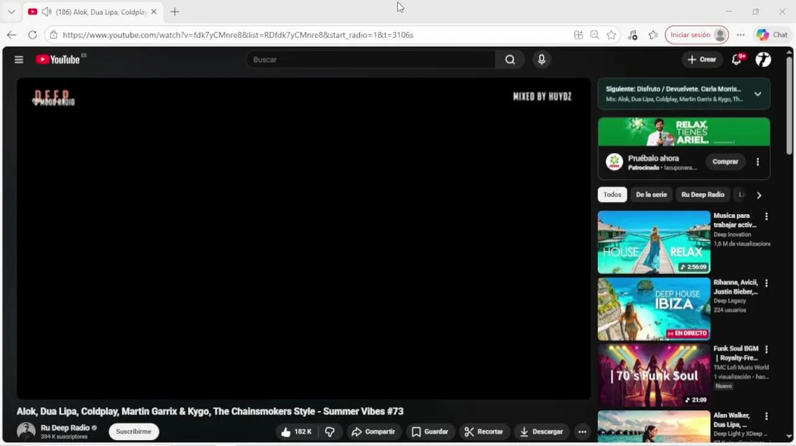The width and height of the screenshot is (796, 446).
Task: Show more filter chips with the right arrow
Action: click(x=759, y=195)
